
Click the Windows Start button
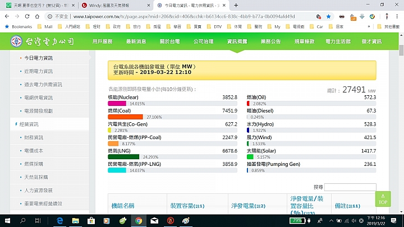click(7, 221)
